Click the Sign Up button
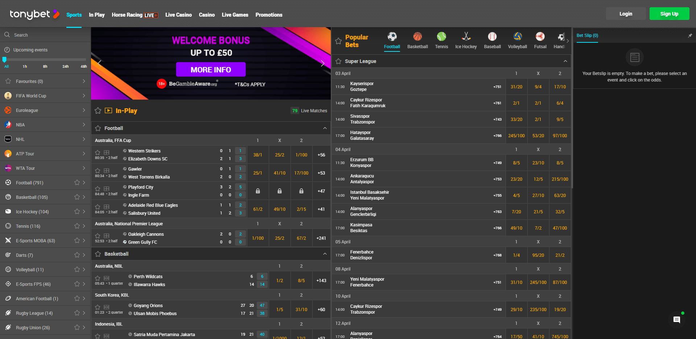Viewport: 696px width, 339px height. 669,13
